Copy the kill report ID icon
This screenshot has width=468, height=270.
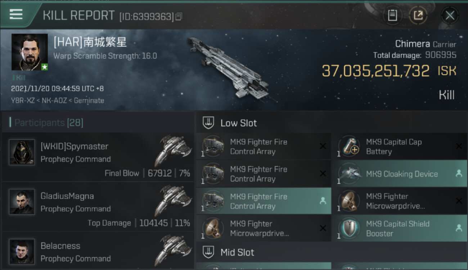pos(179,16)
